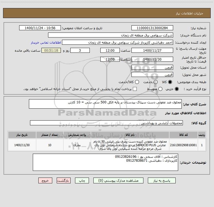
Task: Click the بطری unit cell
Action: pos(77,145)
